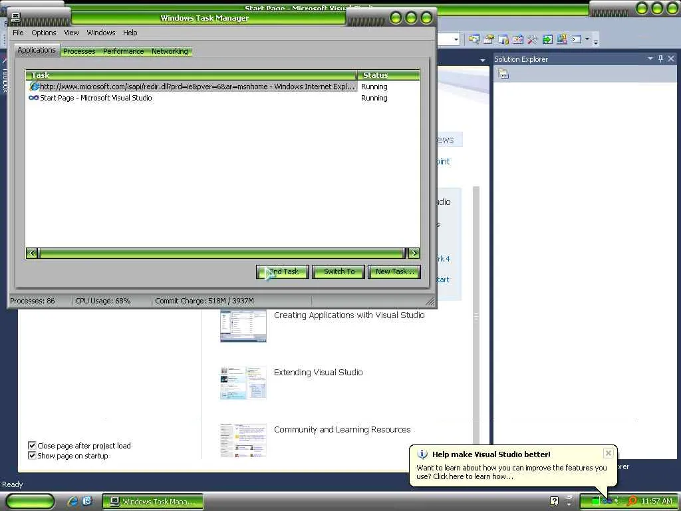Open Community and Learning Resources link
The height and width of the screenshot is (511, 681).
[x=342, y=430]
